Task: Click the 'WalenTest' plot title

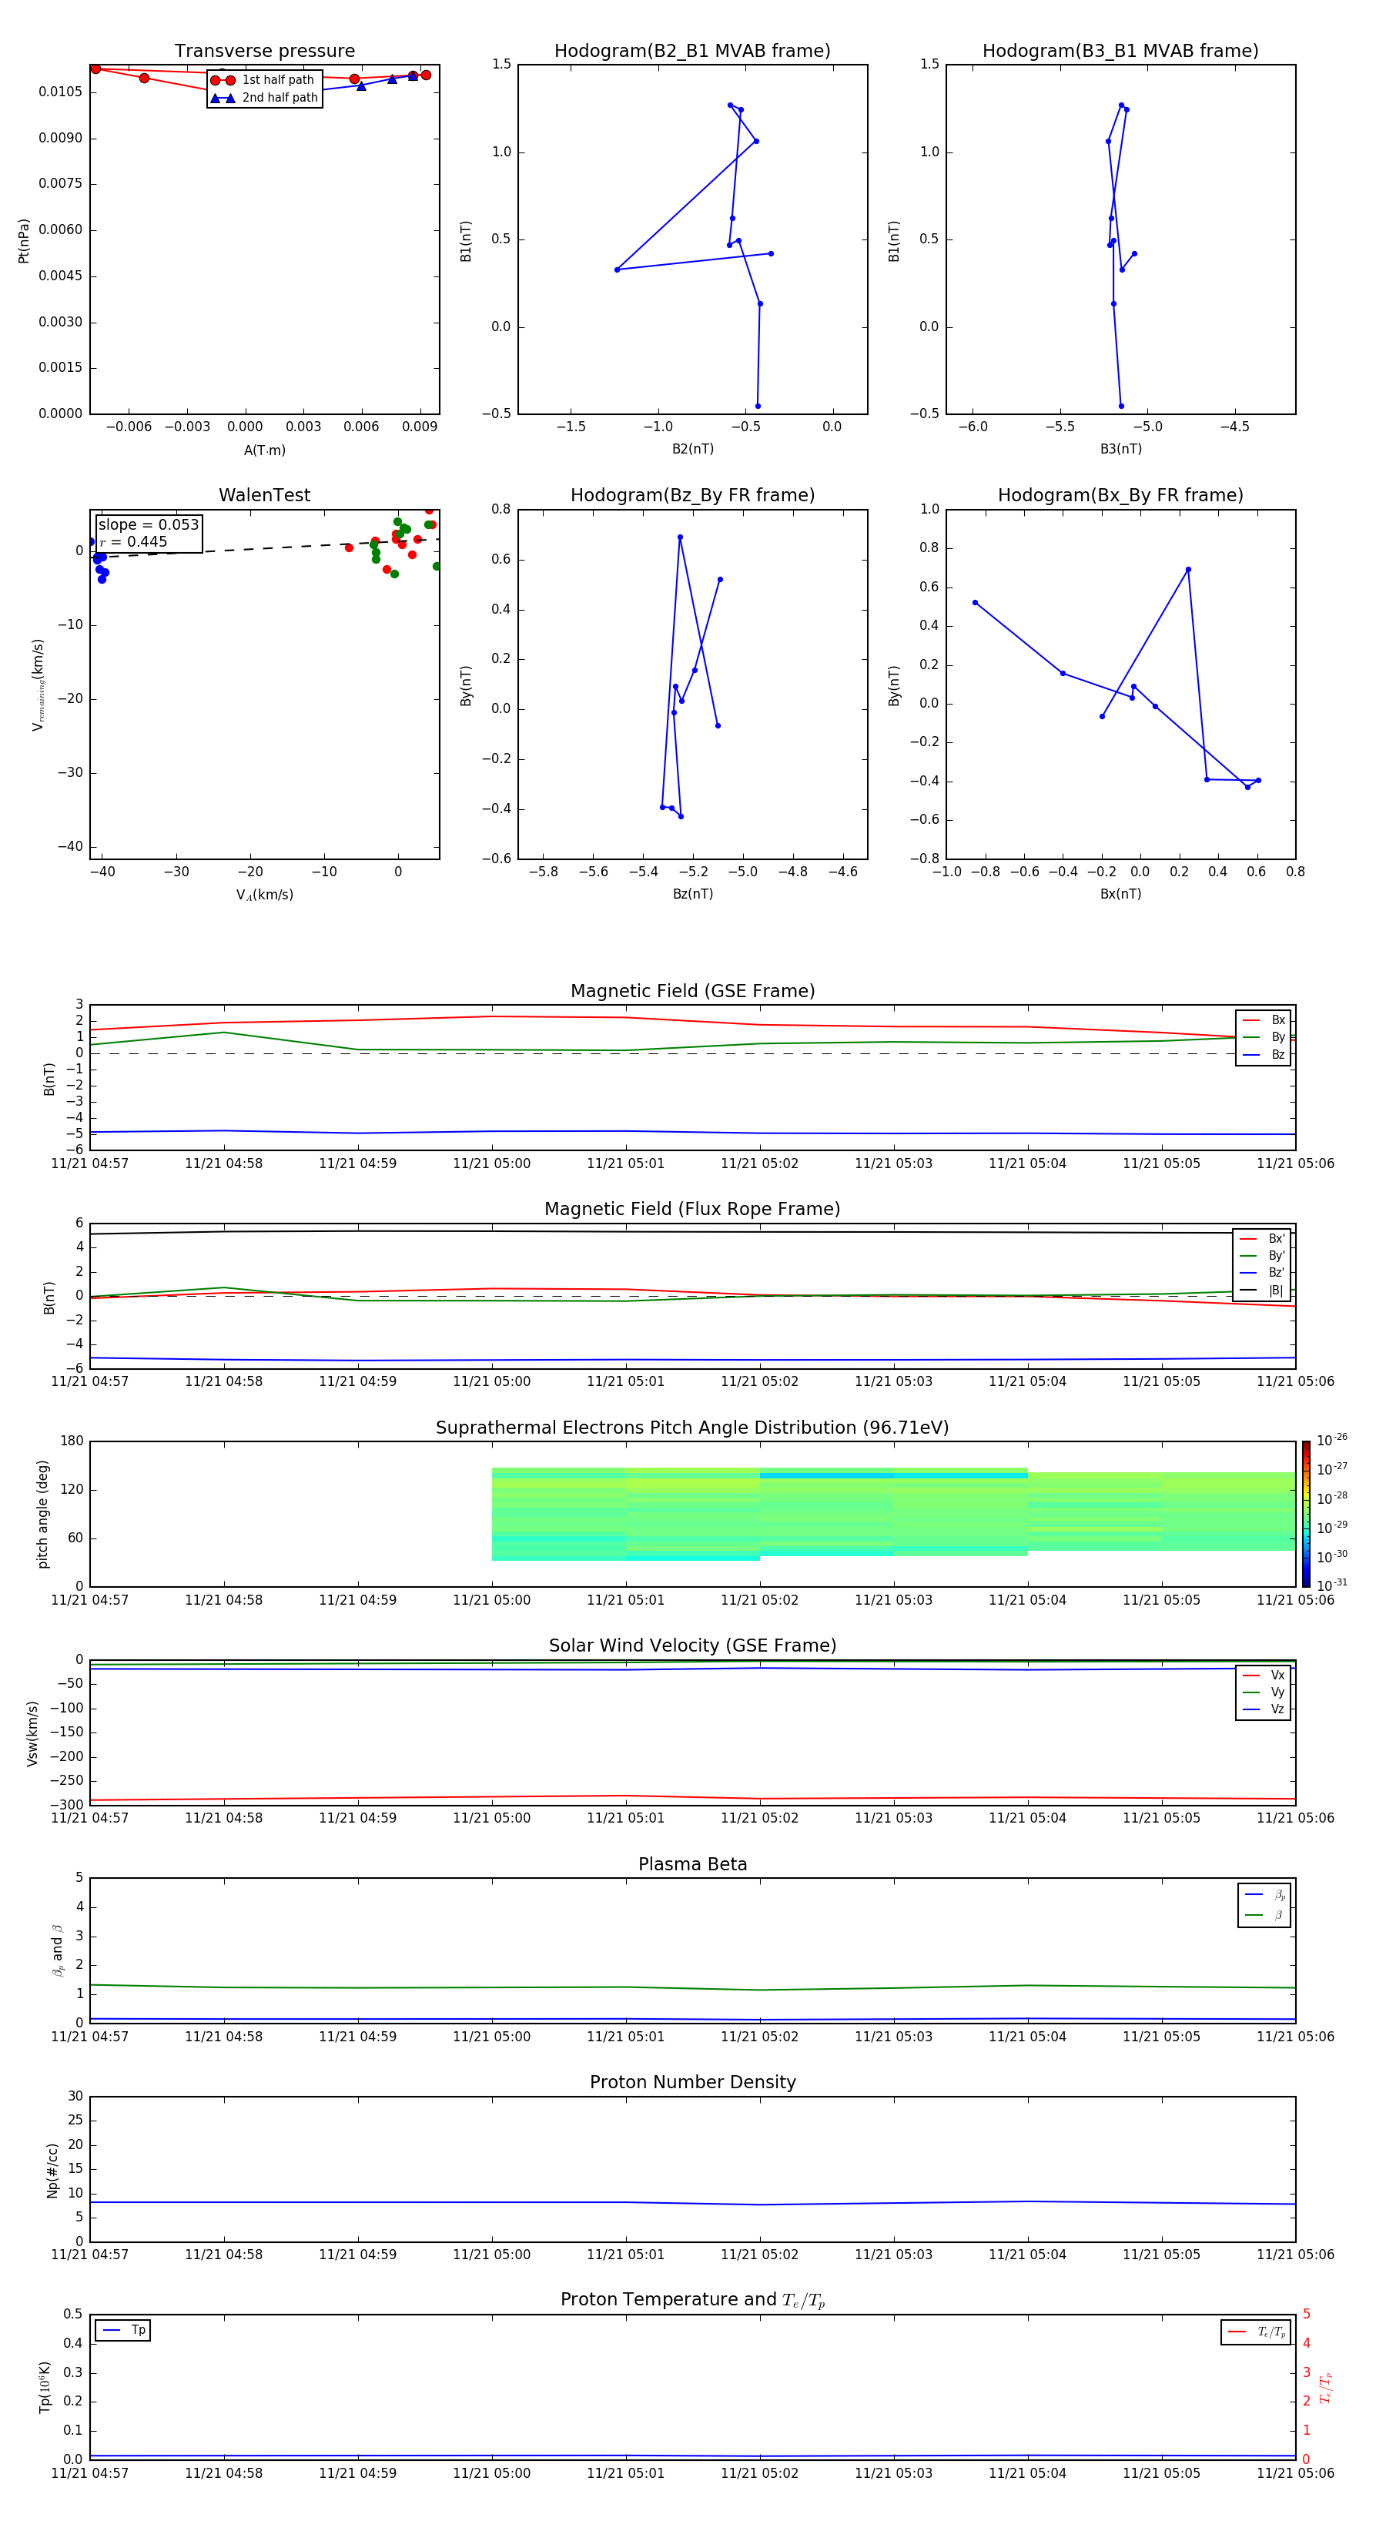Action: point(264,495)
